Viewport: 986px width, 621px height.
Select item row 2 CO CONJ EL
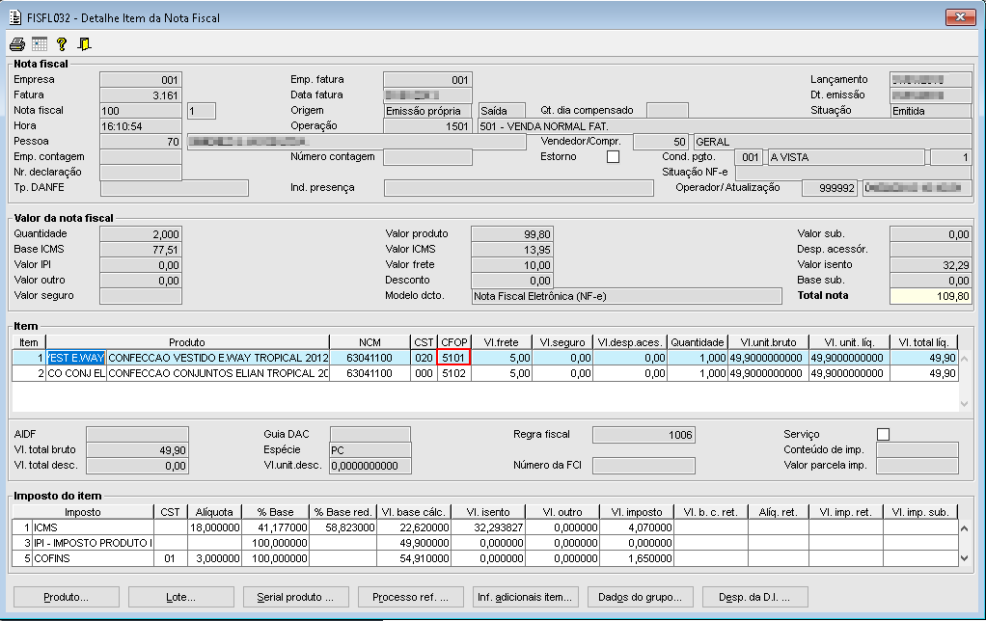(485, 373)
